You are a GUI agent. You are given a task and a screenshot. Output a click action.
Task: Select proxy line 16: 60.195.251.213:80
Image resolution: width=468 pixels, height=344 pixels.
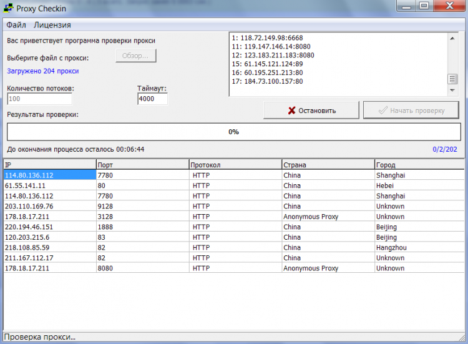pos(267,72)
